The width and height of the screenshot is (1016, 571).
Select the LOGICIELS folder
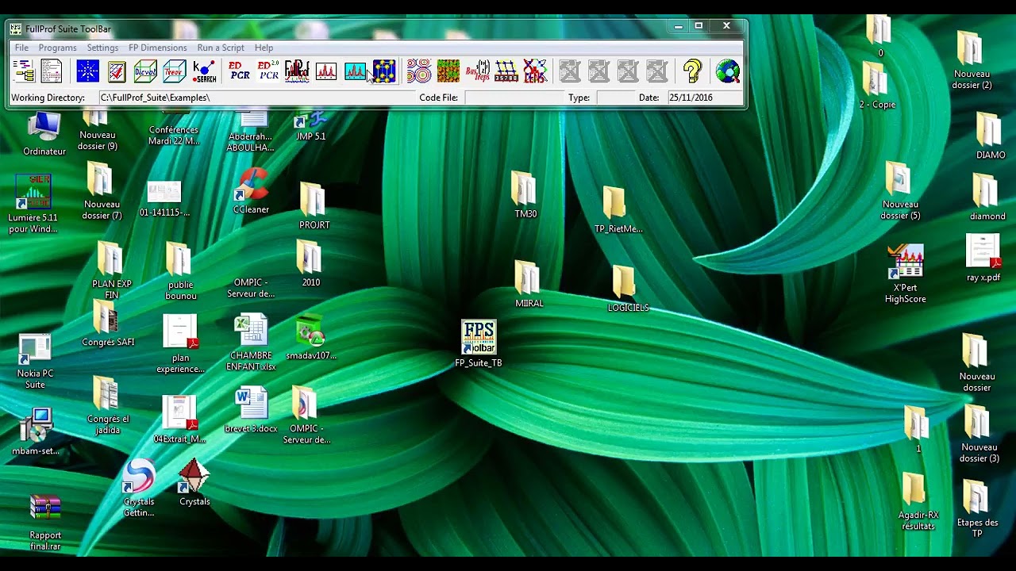[627, 289]
